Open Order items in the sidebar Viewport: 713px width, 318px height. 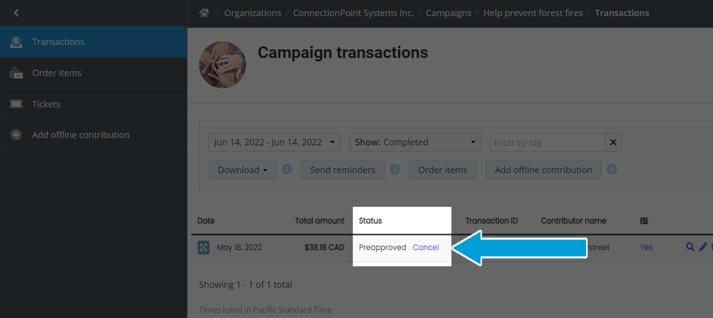pyautogui.click(x=57, y=73)
